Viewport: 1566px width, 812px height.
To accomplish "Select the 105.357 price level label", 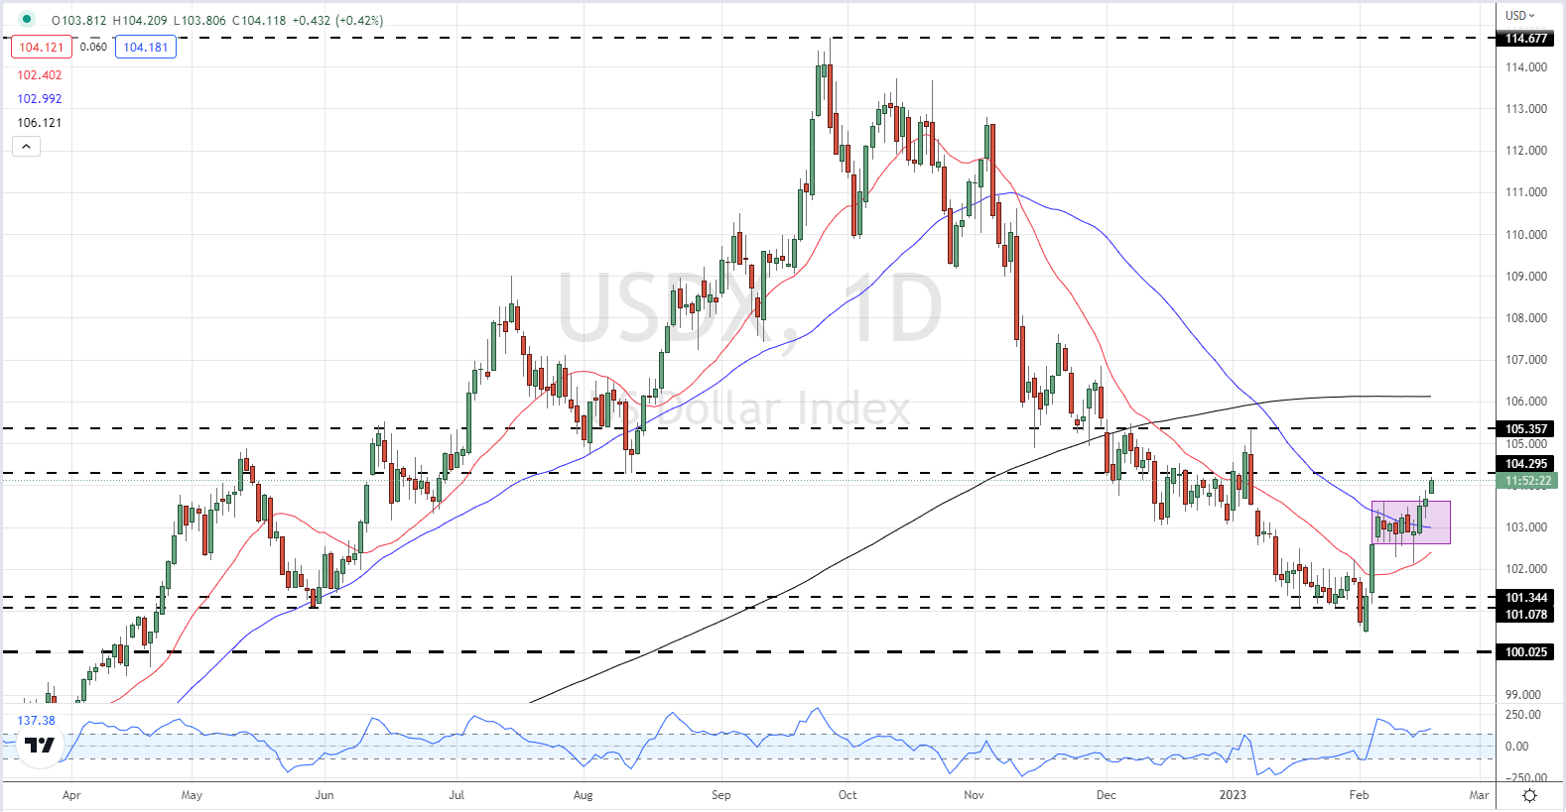I will coord(1525,429).
